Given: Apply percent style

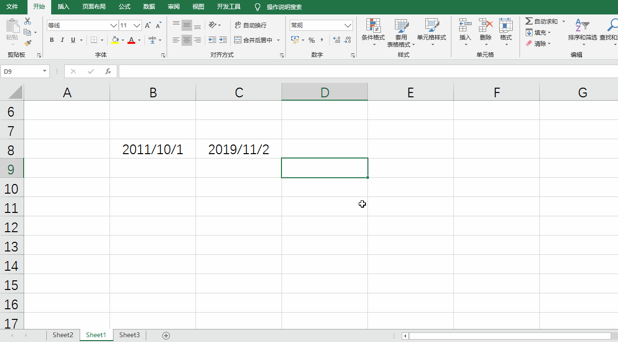Looking at the screenshot, I should 311,40.
